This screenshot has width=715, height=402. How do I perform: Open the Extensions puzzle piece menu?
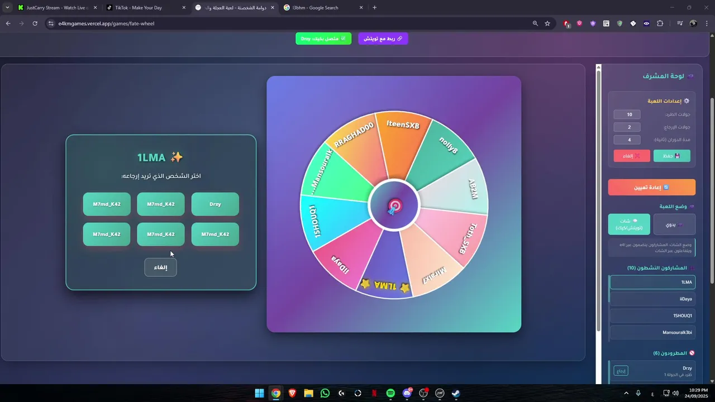[x=660, y=23]
